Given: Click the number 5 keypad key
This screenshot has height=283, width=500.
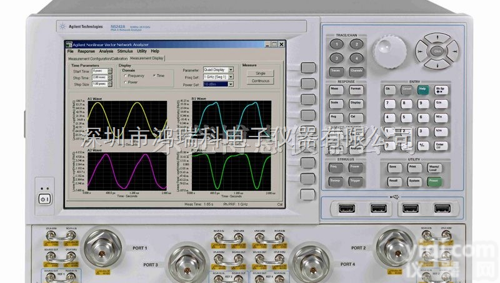Looking at the screenshot, I should click(406, 118).
